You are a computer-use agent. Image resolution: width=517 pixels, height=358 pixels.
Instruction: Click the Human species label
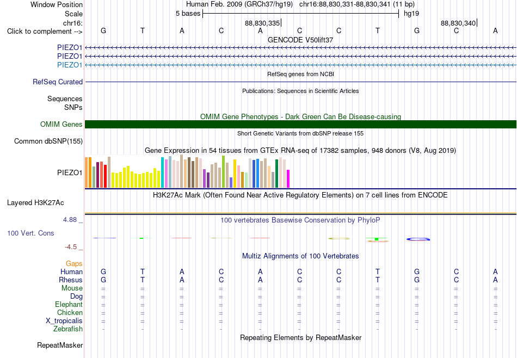(x=71, y=271)
